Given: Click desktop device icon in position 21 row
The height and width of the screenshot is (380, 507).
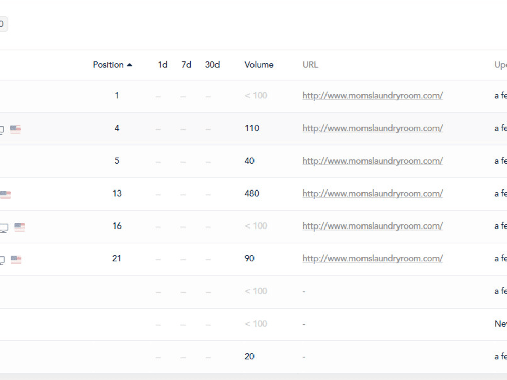Looking at the screenshot, I should (2, 260).
